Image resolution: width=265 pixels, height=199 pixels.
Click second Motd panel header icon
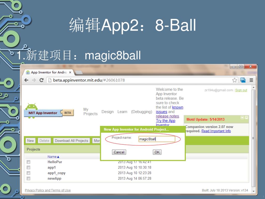point(246,117)
